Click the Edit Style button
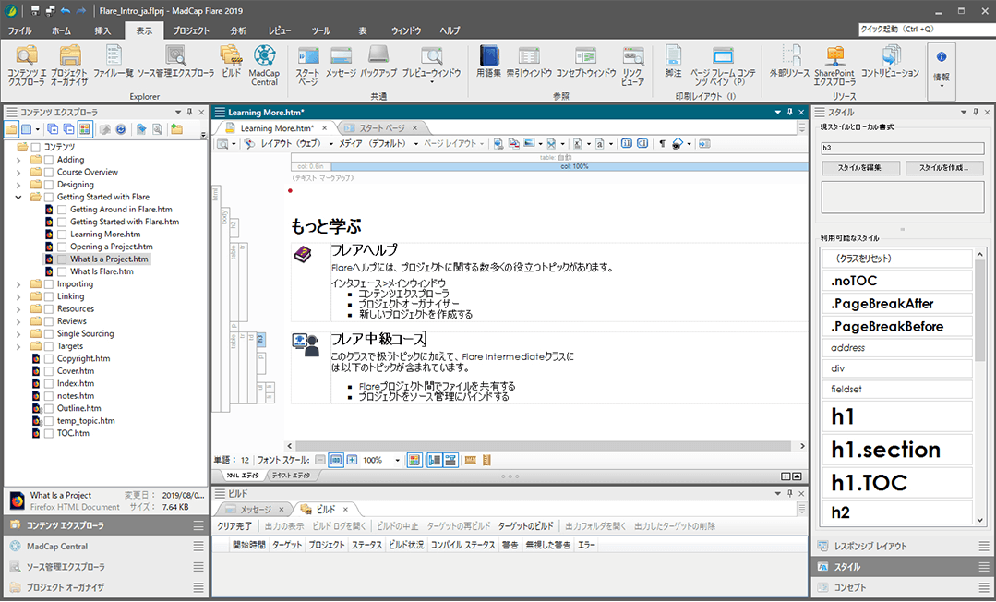This screenshot has height=602, width=996. pos(860,168)
